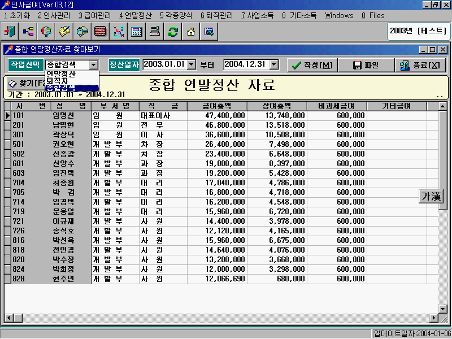
Task: Click the exit door toolbar icon
Action: tap(10, 32)
